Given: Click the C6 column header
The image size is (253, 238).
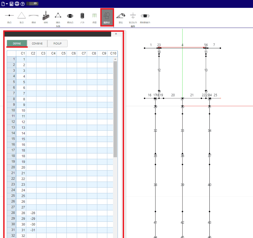Looking at the screenshot, I should point(72,53).
